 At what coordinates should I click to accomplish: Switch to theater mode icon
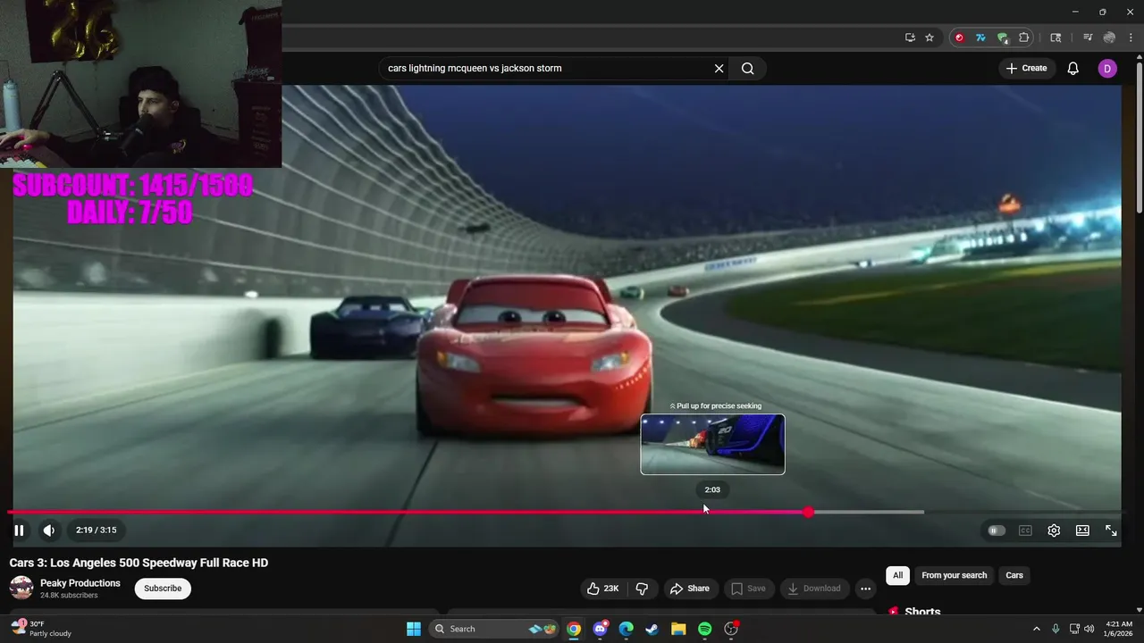(1082, 530)
